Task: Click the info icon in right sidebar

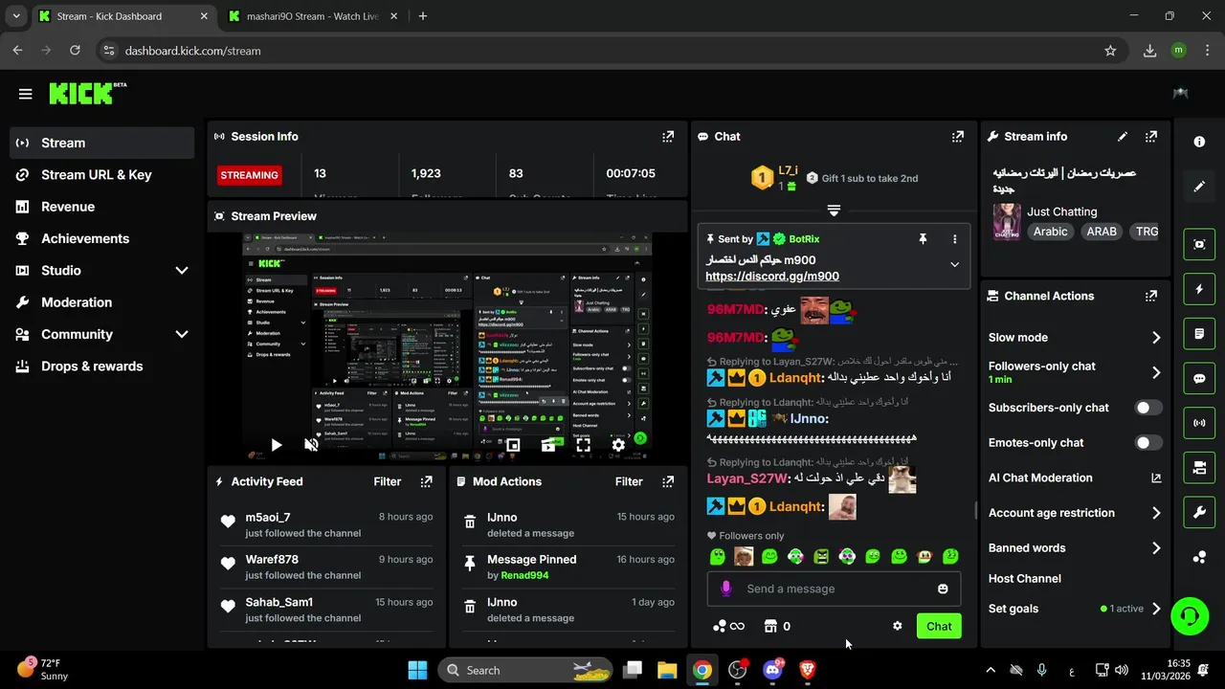Action: click(1199, 142)
